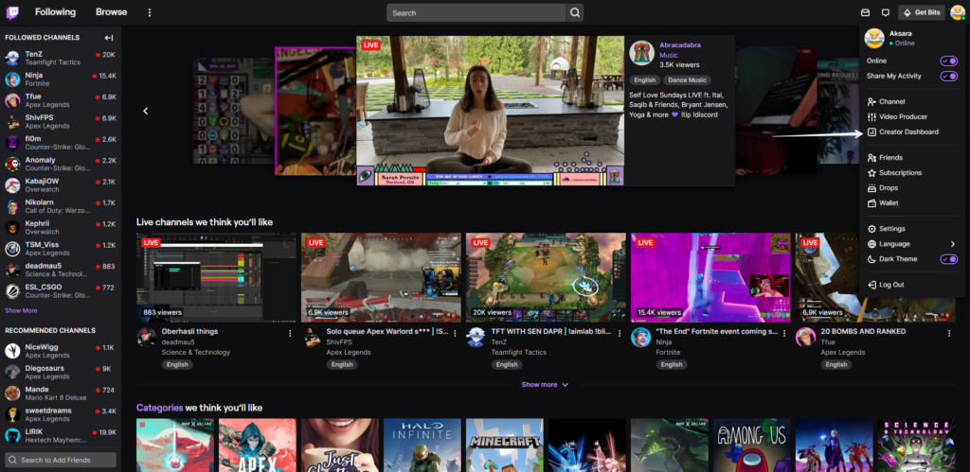
Task: Open options dots for The End Fortnite stream
Action: [784, 333]
